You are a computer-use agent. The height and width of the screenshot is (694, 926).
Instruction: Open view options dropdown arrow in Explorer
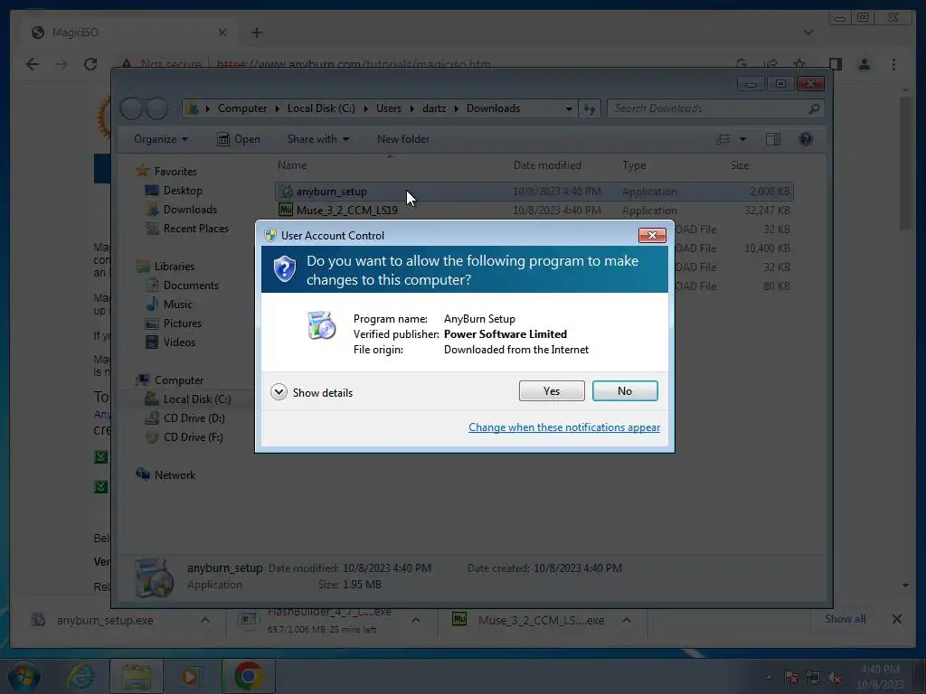click(743, 139)
